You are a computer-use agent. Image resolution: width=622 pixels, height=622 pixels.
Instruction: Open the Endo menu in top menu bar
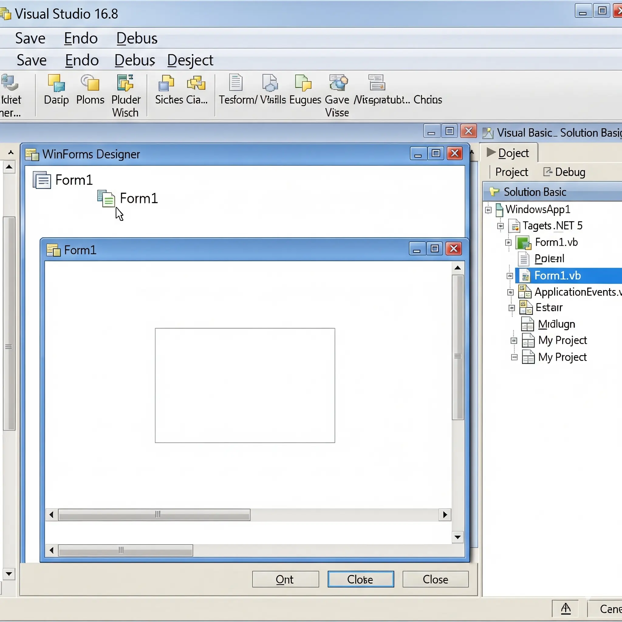(x=81, y=38)
